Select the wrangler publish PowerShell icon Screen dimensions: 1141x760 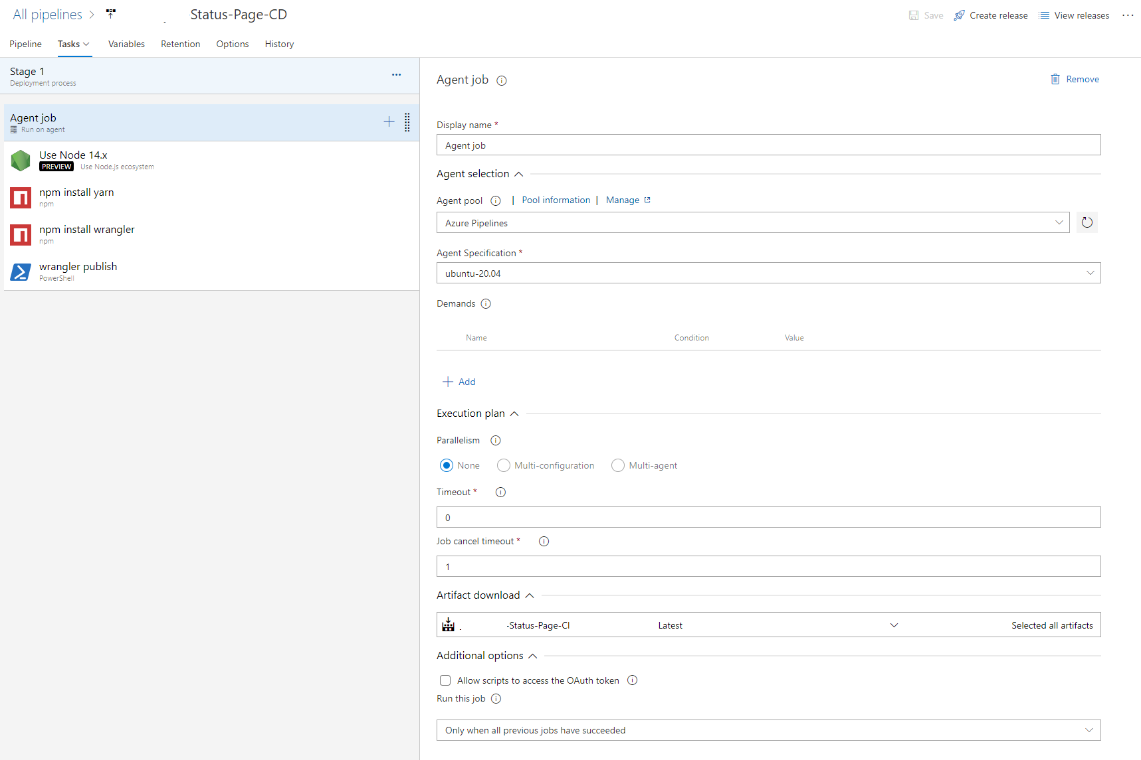(21, 272)
